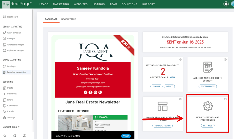This screenshot has height=139, width=234.
Task: Click the $1,250,000 listing price
Action: coord(101,117)
